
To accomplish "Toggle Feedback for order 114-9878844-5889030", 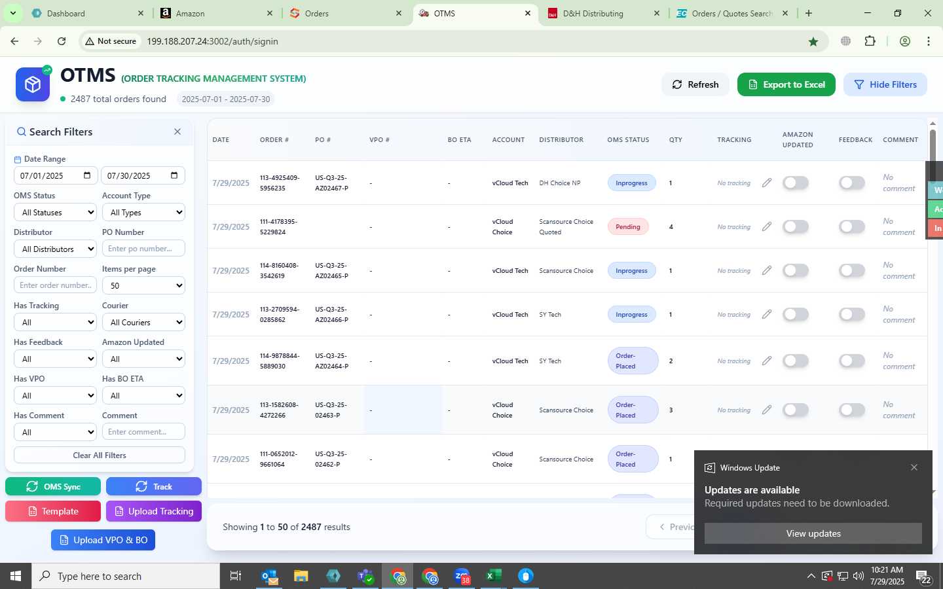I will (852, 361).
